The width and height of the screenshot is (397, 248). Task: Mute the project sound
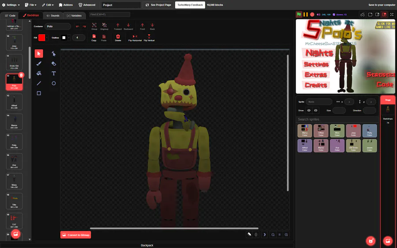click(318, 15)
